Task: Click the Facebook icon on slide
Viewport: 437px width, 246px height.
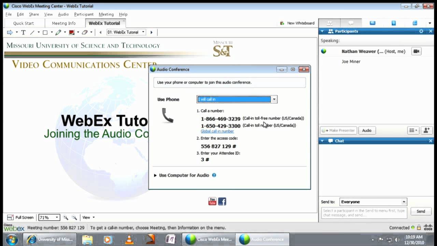Action: pos(222,202)
